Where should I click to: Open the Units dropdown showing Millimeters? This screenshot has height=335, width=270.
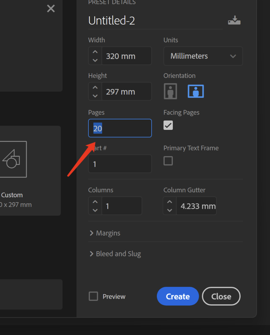[203, 56]
